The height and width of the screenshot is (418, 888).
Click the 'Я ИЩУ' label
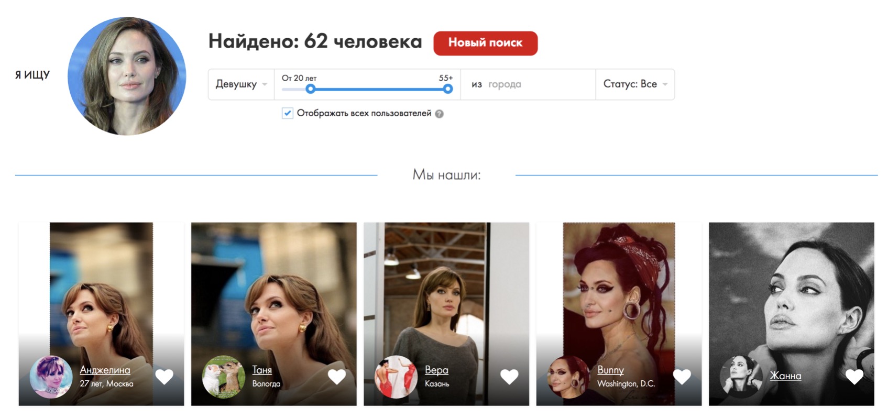(32, 75)
